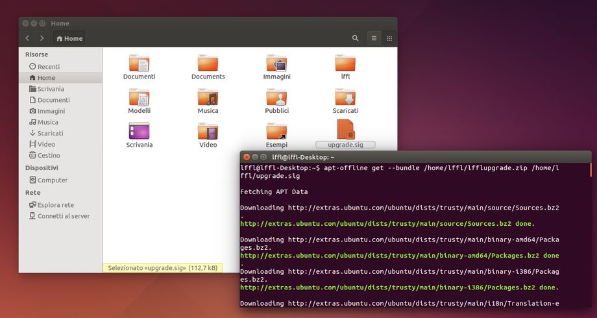This screenshot has height=318, width=597.
Task: Select the Scaricati folder icon
Action: [345, 98]
